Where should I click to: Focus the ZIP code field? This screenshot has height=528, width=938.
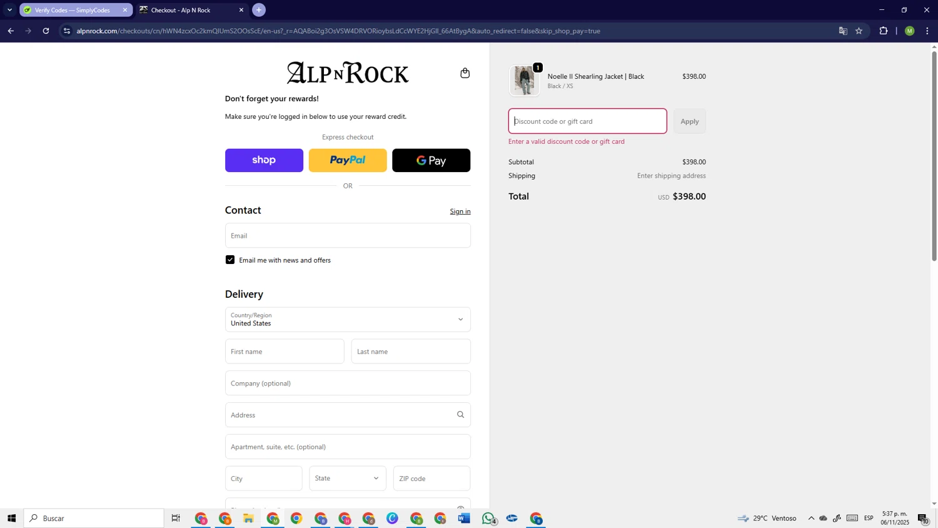click(x=431, y=478)
